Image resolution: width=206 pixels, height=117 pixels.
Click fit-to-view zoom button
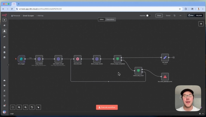13,107
